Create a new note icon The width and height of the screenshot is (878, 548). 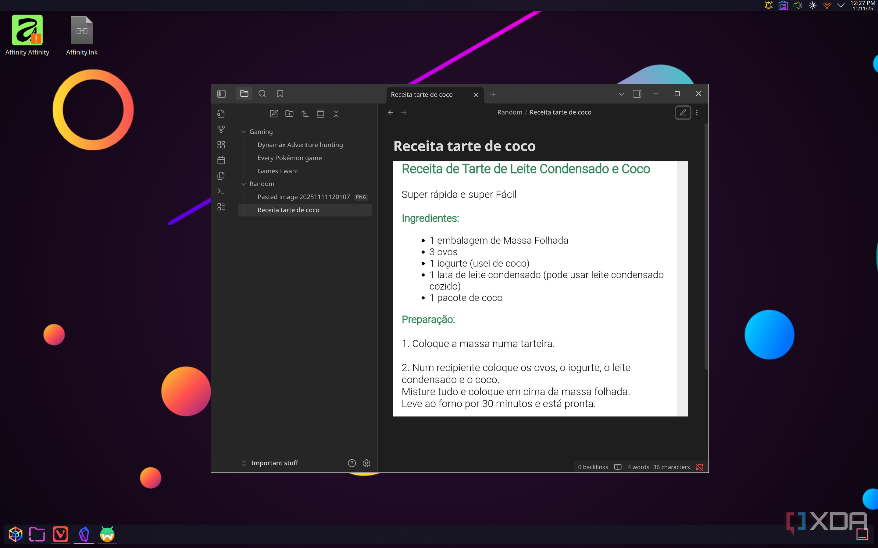[274, 114]
